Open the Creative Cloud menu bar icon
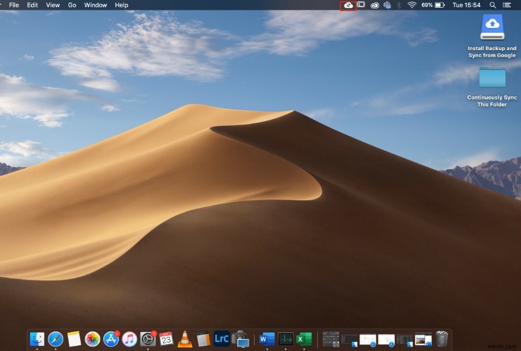Viewport: 521px width, 351px height. click(x=375, y=5)
